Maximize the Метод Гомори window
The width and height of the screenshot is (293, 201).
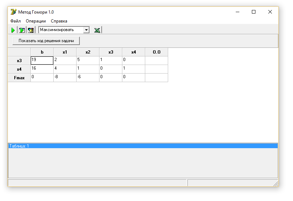[x=254, y=12]
